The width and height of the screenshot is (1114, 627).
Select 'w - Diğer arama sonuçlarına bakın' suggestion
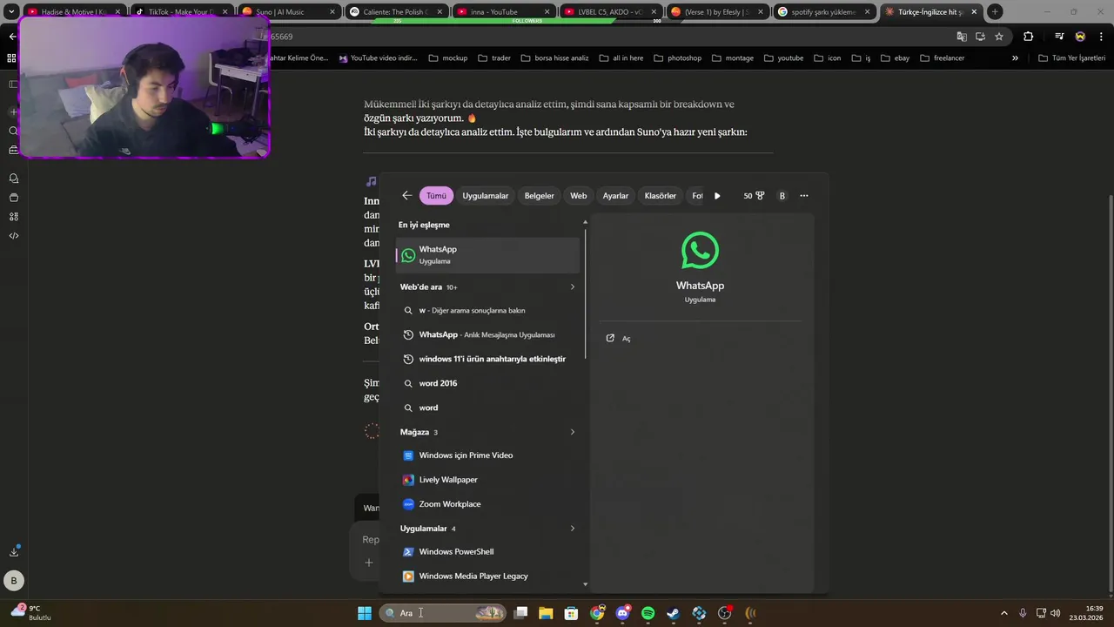tap(487, 310)
